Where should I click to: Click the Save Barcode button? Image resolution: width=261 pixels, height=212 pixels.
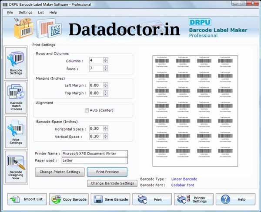110,199
